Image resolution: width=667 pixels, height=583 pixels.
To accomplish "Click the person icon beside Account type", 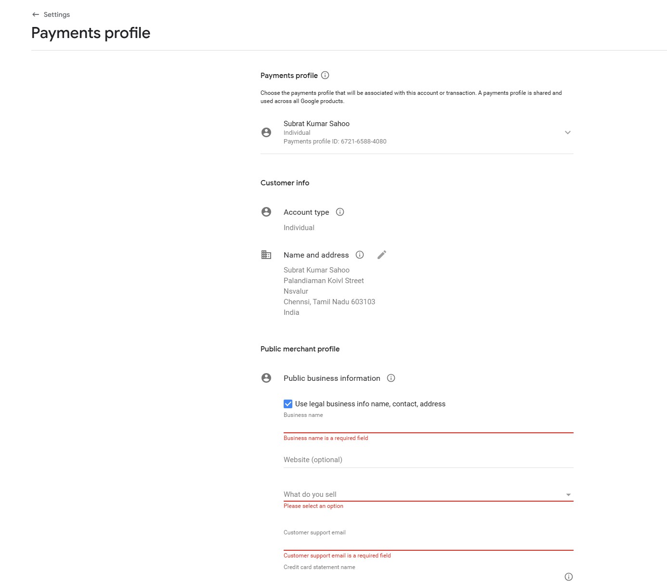I will pyautogui.click(x=266, y=212).
